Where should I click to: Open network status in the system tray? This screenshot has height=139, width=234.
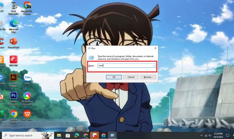pos(206,135)
